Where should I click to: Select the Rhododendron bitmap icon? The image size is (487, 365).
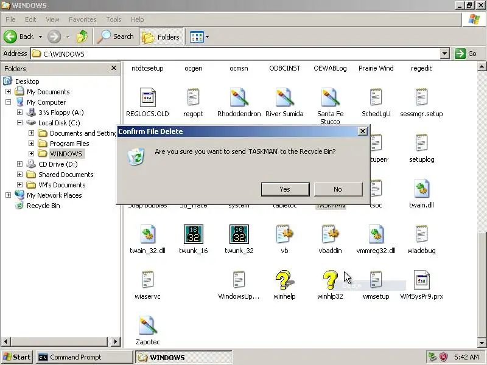pyautogui.click(x=239, y=97)
